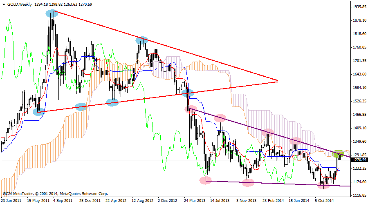The width and height of the screenshot is (368, 204).
Task: Click the chart shift triangle beside GOLD,Weekly
Action: pyautogui.click(x=3, y=4)
